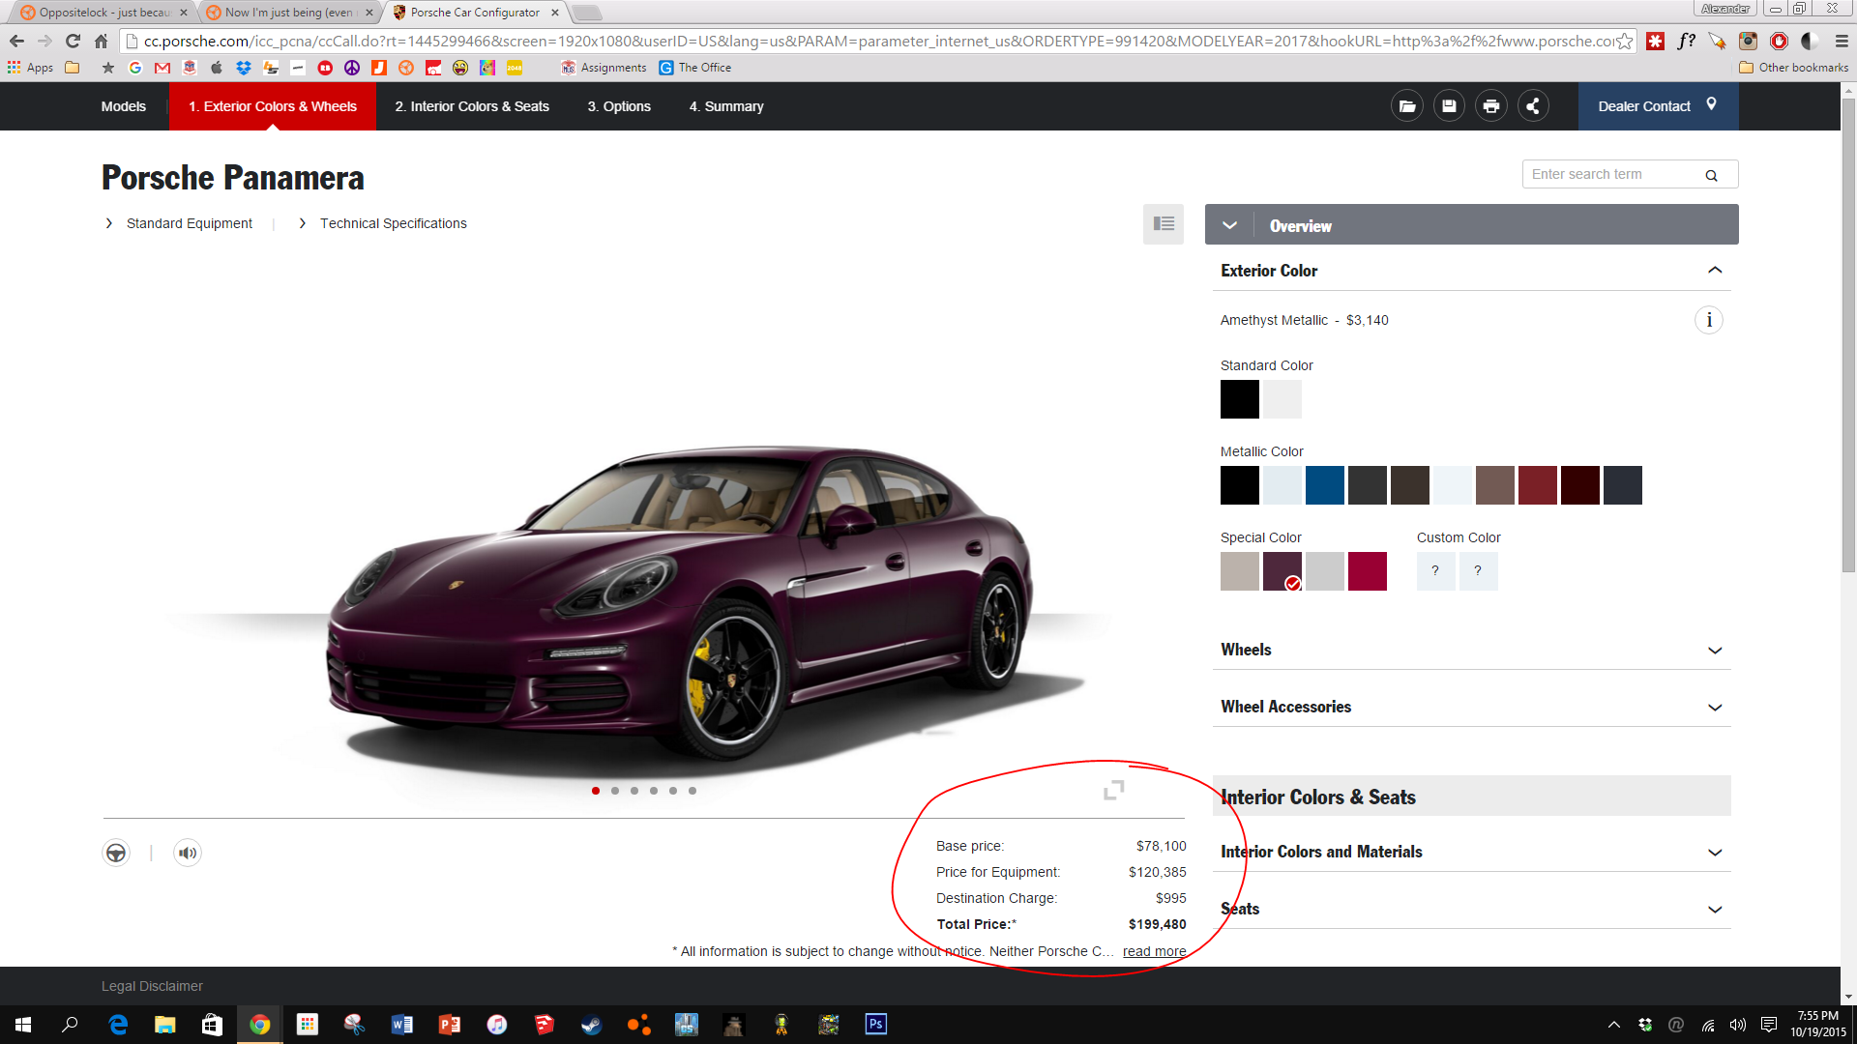Show hidden system tray icons
This screenshot has width=1857, height=1044.
(1613, 1025)
